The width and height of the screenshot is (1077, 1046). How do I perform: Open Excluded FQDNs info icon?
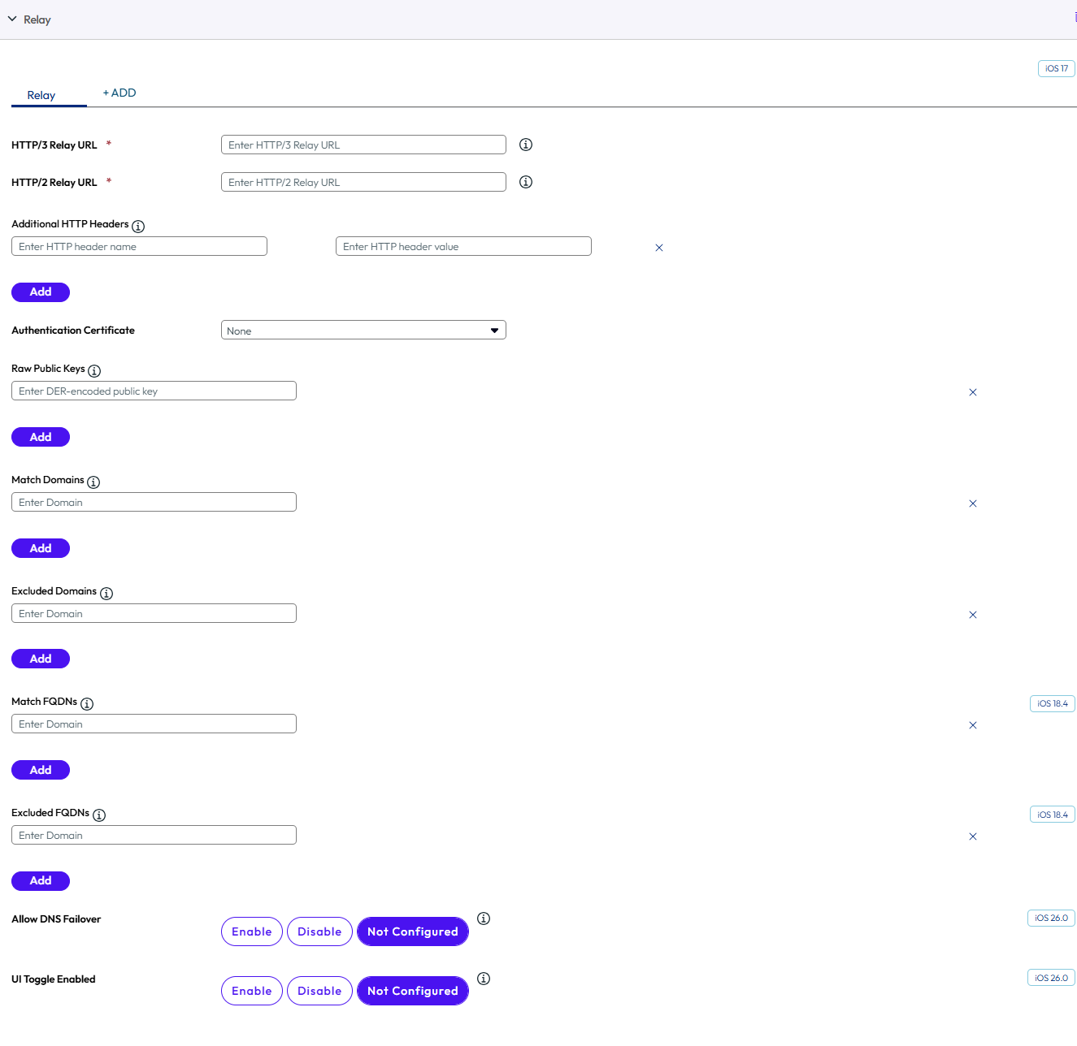99,815
